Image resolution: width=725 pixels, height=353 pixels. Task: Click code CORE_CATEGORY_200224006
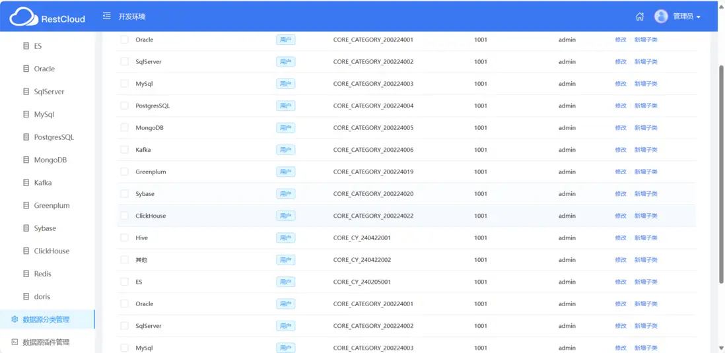[x=373, y=150]
